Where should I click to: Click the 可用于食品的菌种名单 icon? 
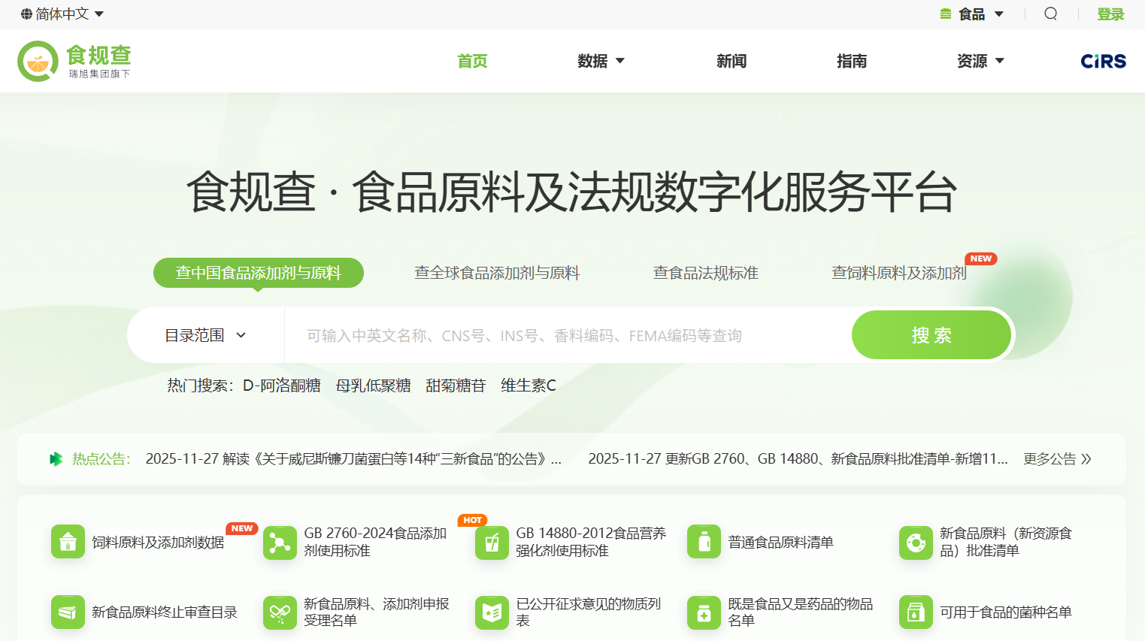pos(916,612)
